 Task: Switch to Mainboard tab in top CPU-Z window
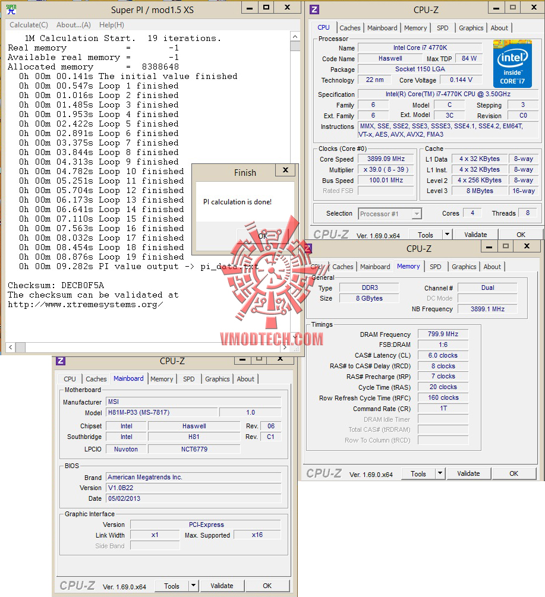[382, 28]
